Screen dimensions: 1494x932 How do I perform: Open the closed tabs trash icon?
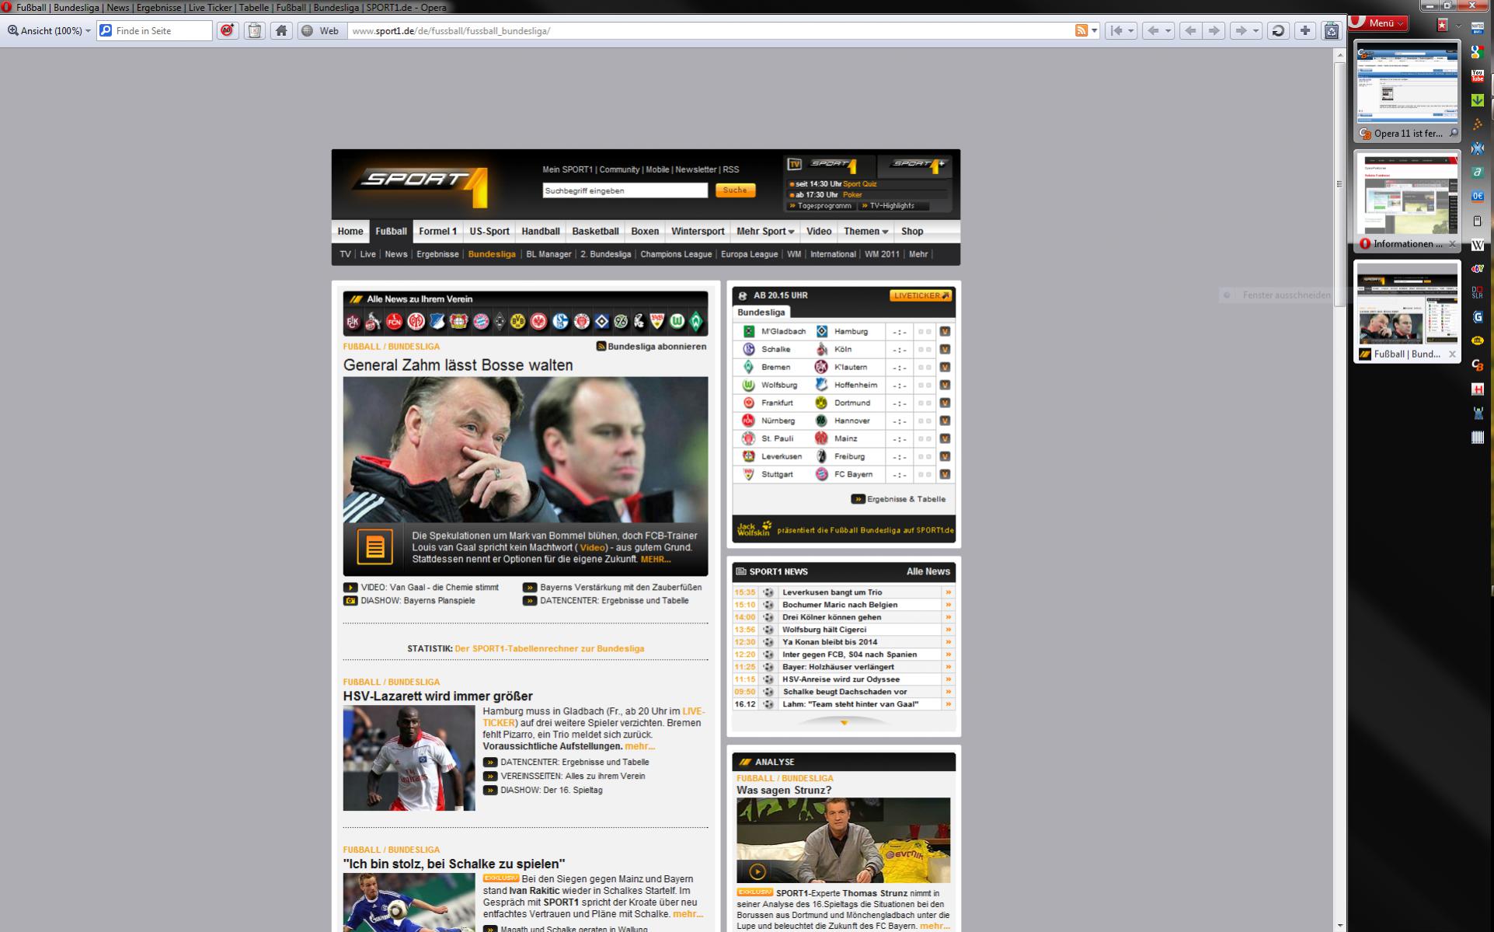[1332, 31]
